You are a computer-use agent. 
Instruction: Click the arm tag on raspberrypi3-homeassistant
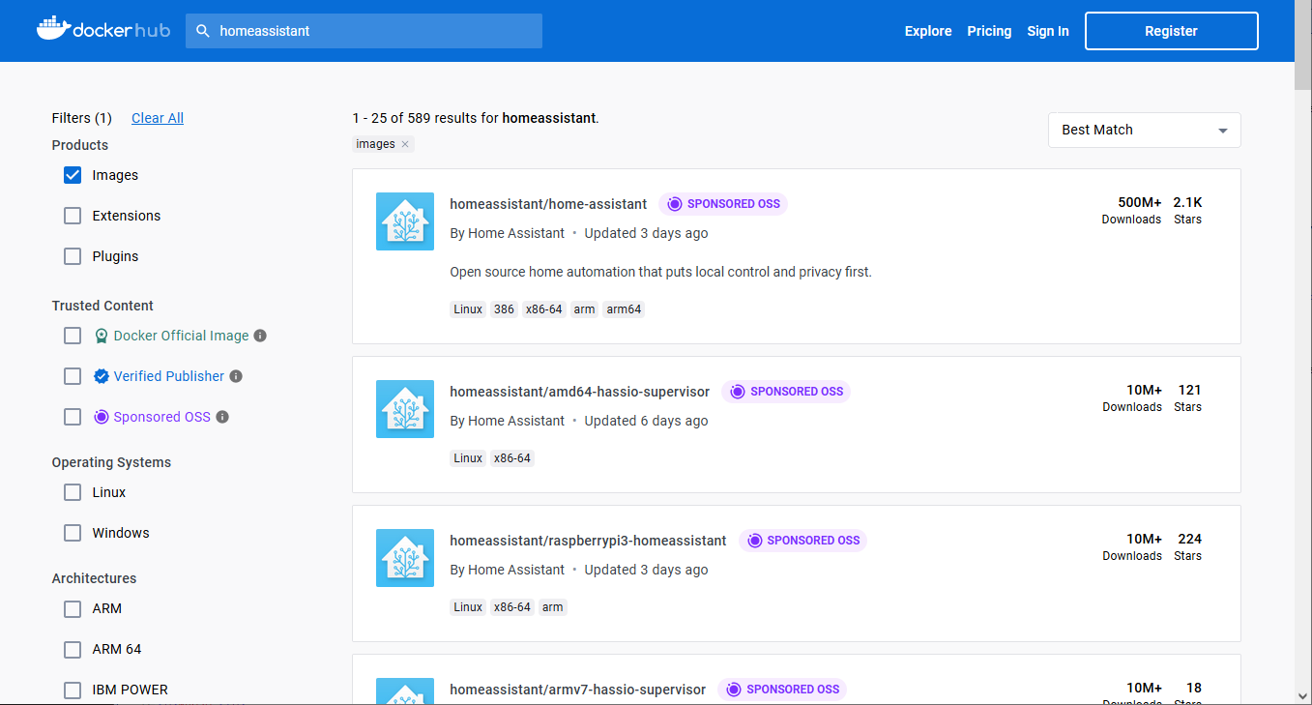(552, 607)
